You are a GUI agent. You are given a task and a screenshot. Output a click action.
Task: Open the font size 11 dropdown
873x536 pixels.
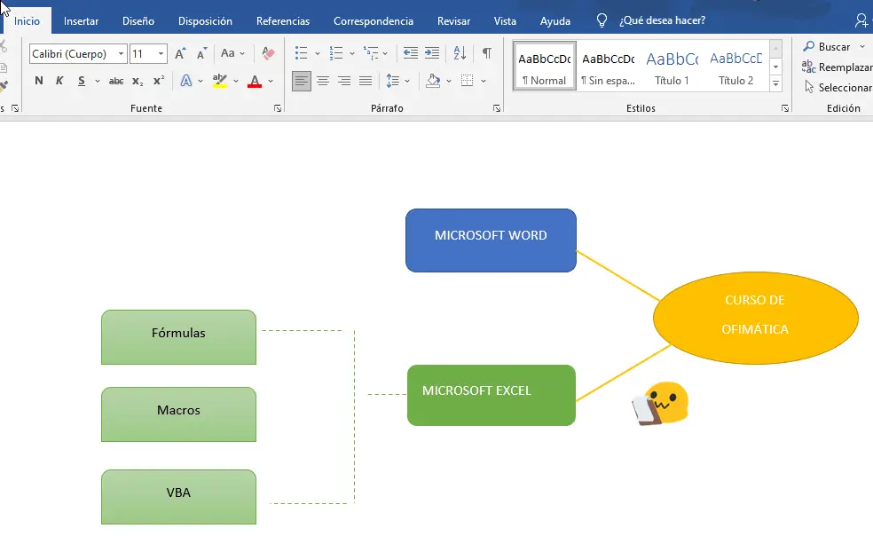pos(161,54)
